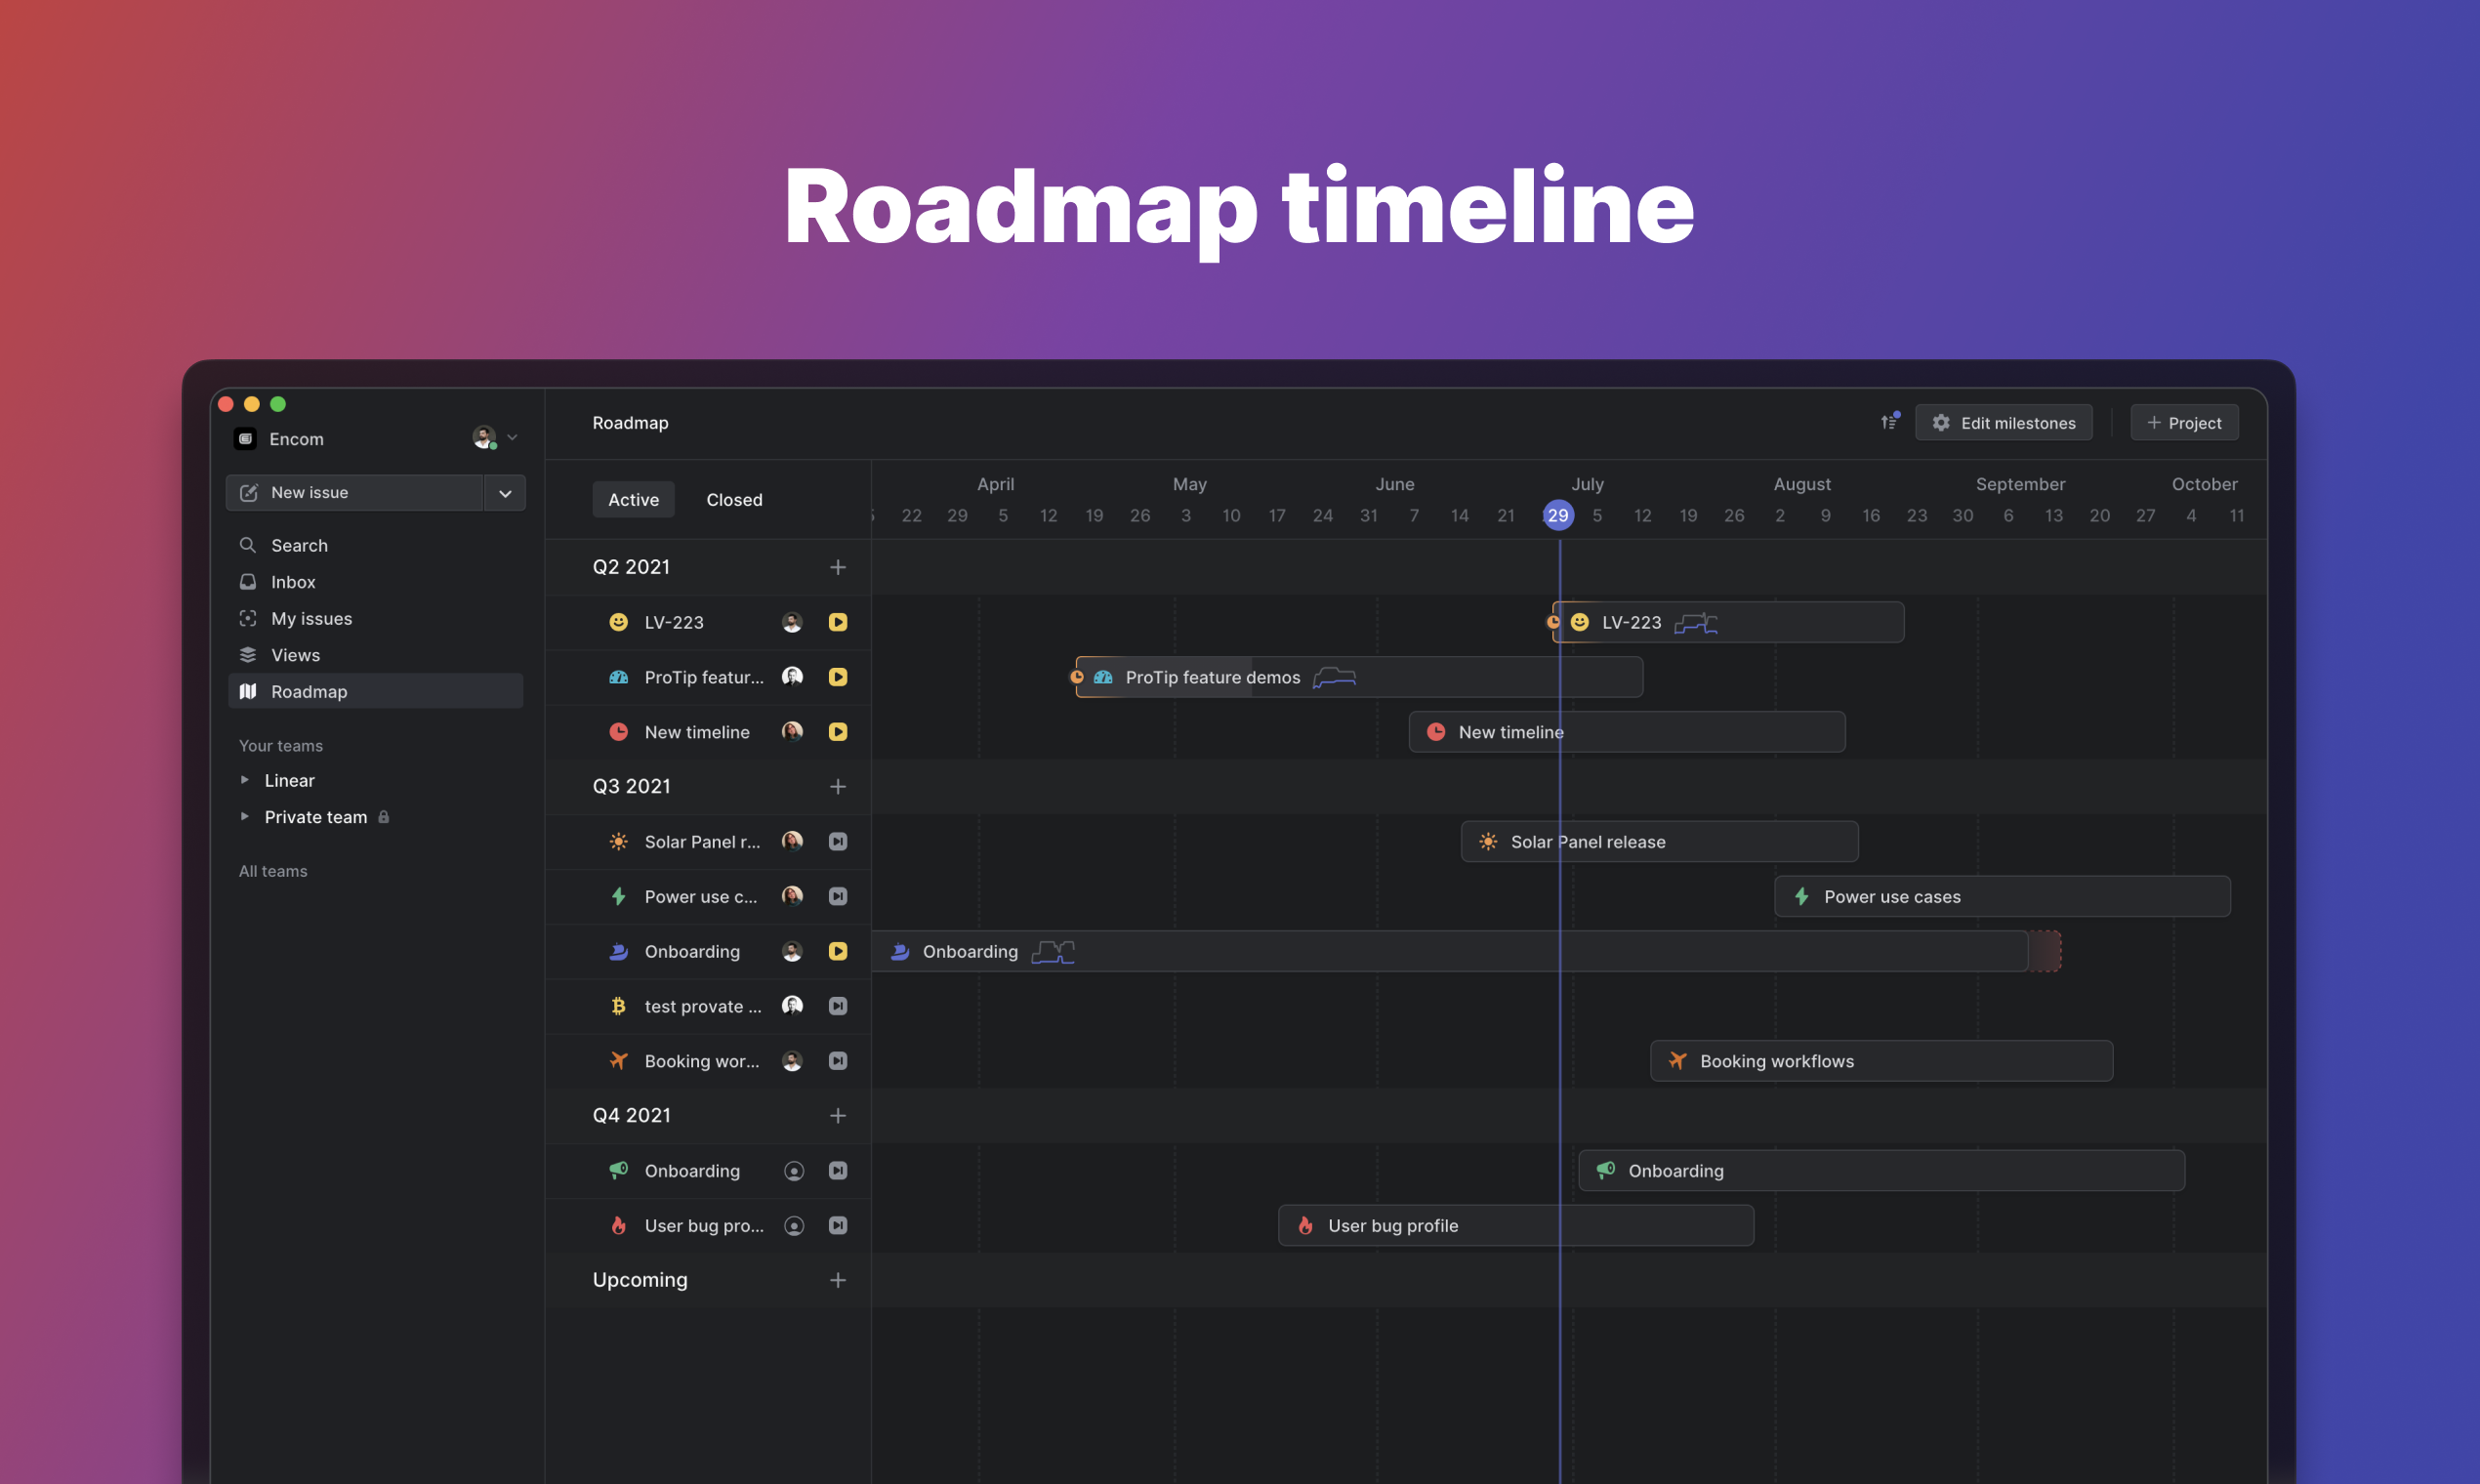This screenshot has height=1484, width=2480.
Task: Click the sort ordering icon beside Edit milestones
Action: [1890, 422]
